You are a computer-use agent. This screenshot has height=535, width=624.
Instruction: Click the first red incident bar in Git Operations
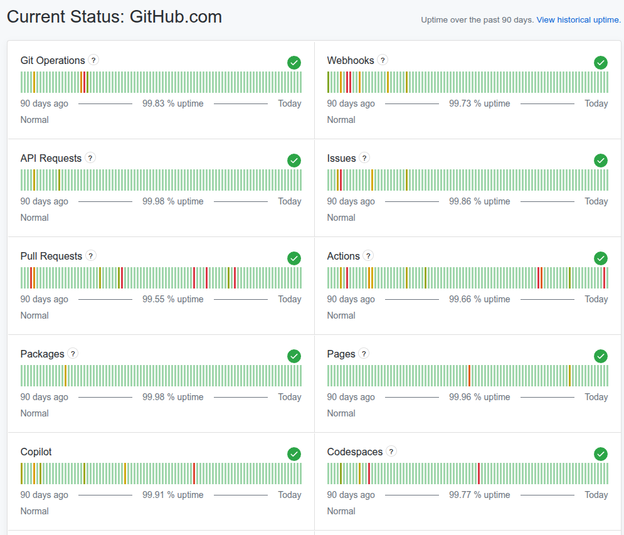84,82
